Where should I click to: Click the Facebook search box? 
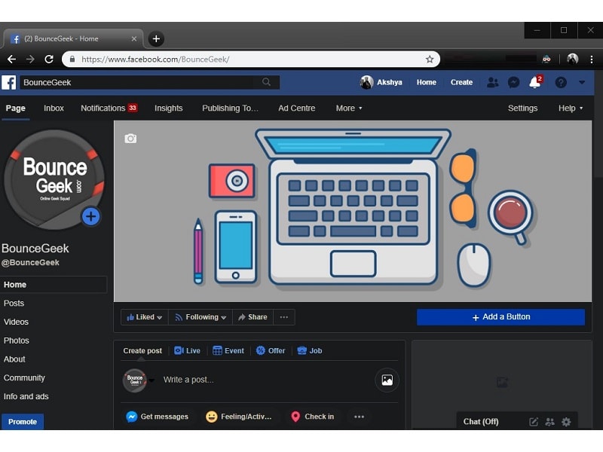(x=150, y=82)
